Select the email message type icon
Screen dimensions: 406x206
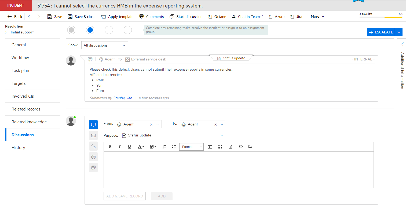click(93, 136)
